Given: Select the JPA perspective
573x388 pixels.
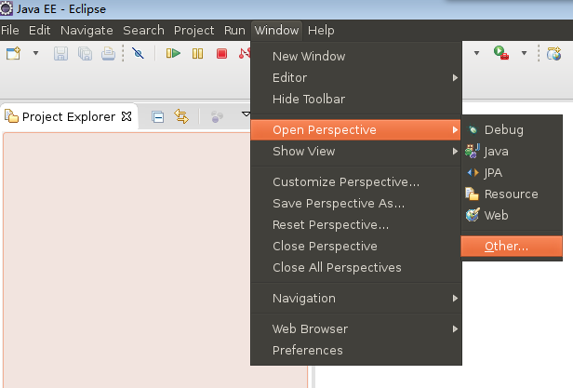Looking at the screenshot, I should coord(493,172).
